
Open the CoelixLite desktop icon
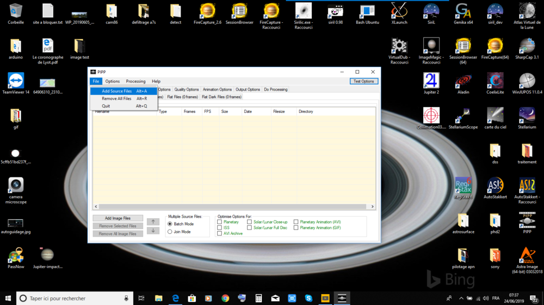[x=495, y=84]
